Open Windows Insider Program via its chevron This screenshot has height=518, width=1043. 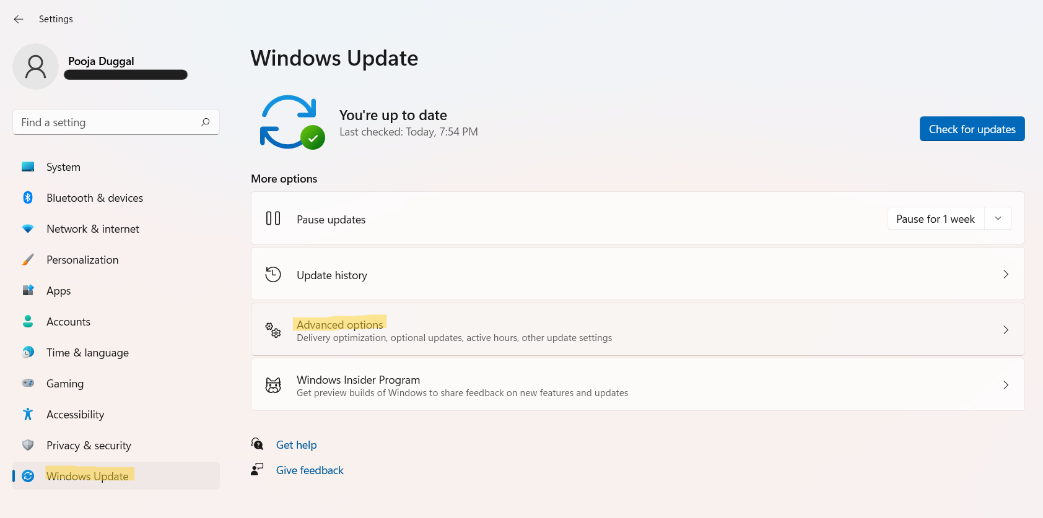1005,385
